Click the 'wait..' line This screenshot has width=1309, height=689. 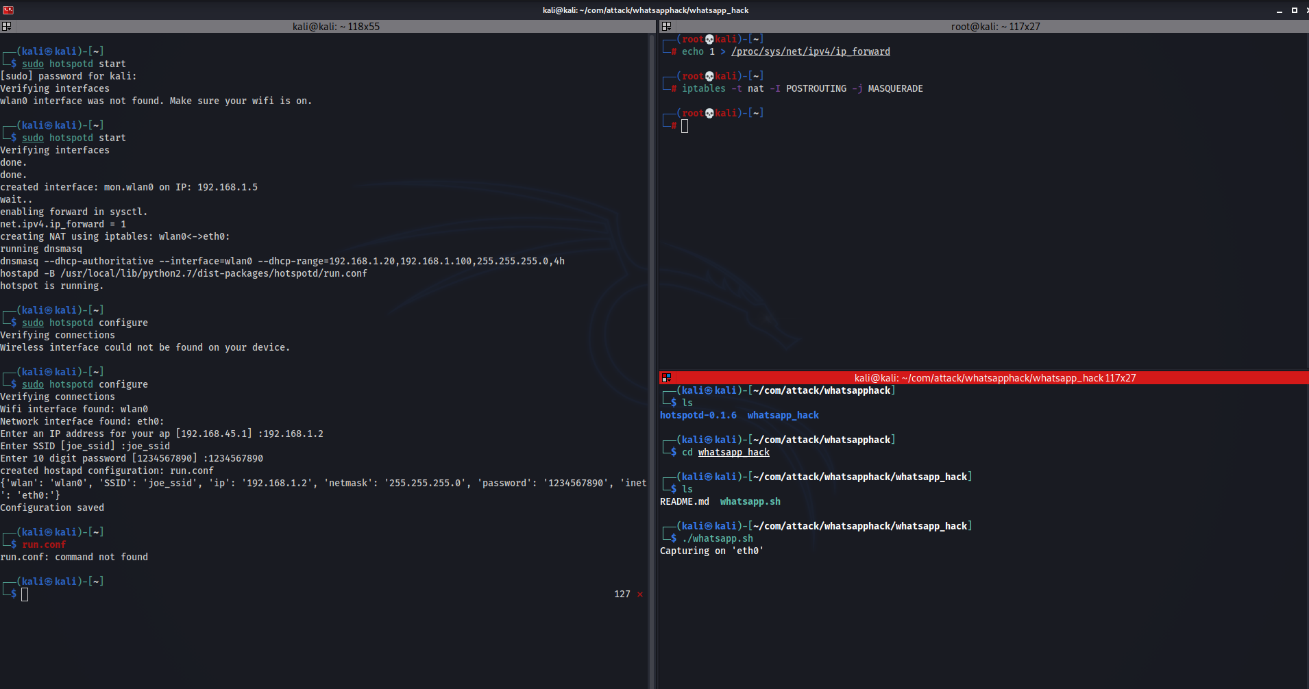pos(16,199)
